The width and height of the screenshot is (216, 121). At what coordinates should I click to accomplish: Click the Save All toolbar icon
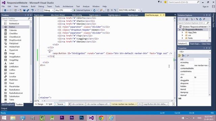28,10
